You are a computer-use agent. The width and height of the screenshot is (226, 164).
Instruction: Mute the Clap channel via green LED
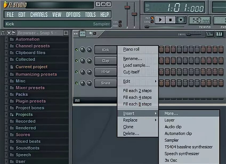[x=76, y=61]
